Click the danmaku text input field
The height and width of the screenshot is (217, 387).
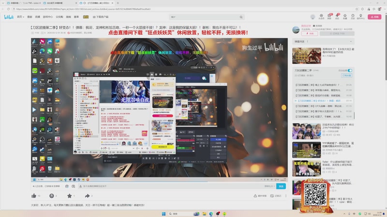coord(170,186)
